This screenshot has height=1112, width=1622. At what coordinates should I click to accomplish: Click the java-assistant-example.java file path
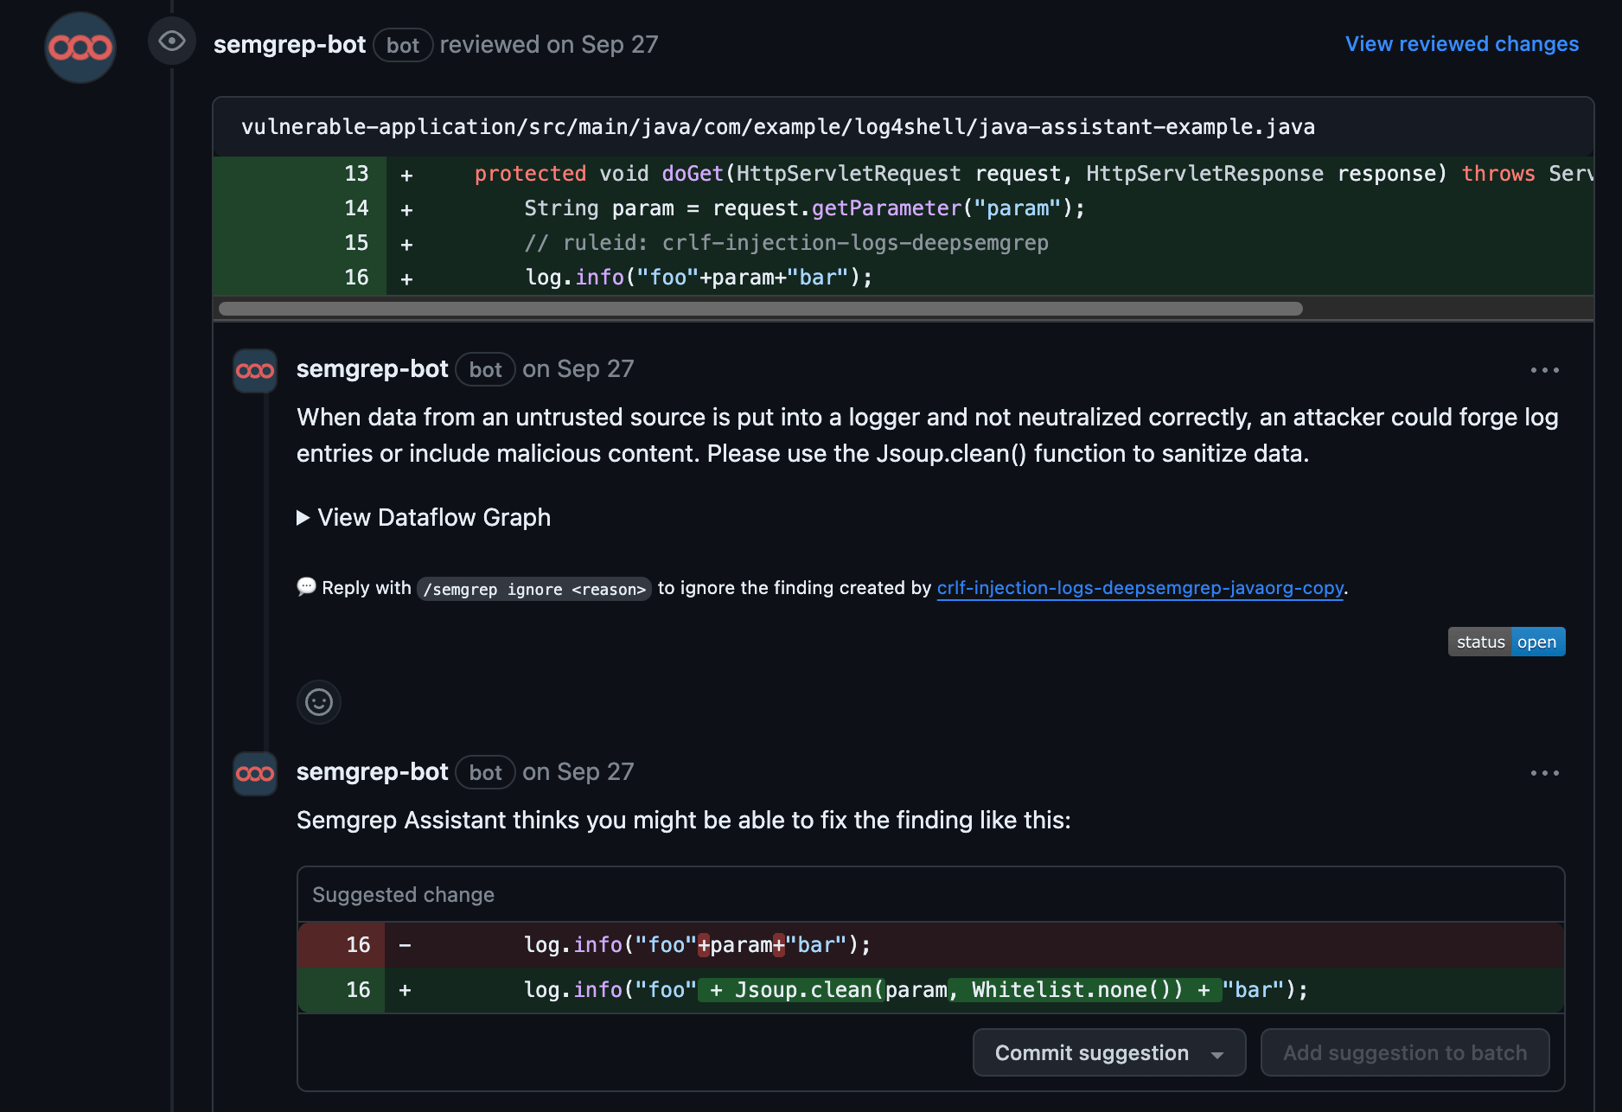click(778, 127)
